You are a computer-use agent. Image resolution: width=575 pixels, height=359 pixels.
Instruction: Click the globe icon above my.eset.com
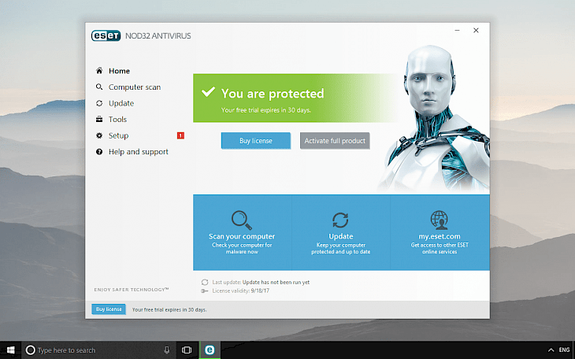coord(439,220)
